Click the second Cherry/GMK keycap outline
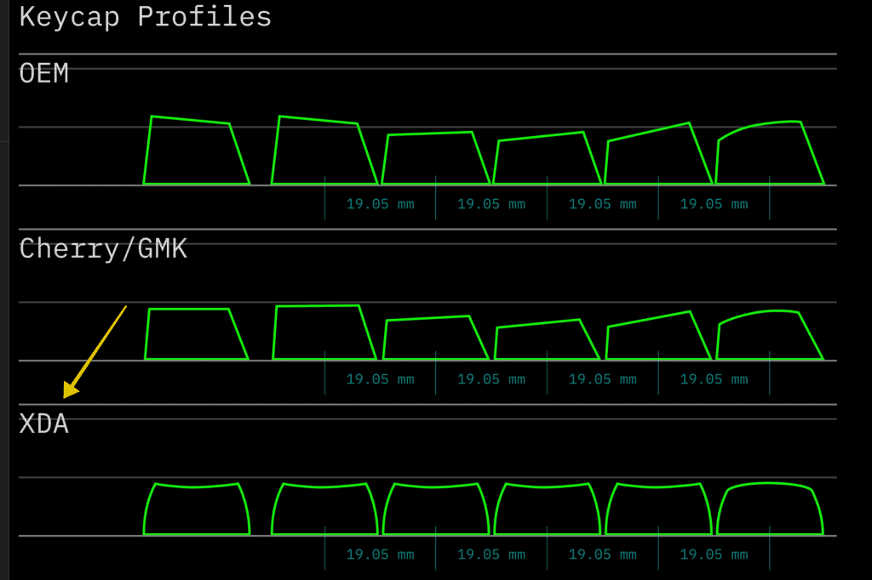The width and height of the screenshot is (872, 580). 324,333
